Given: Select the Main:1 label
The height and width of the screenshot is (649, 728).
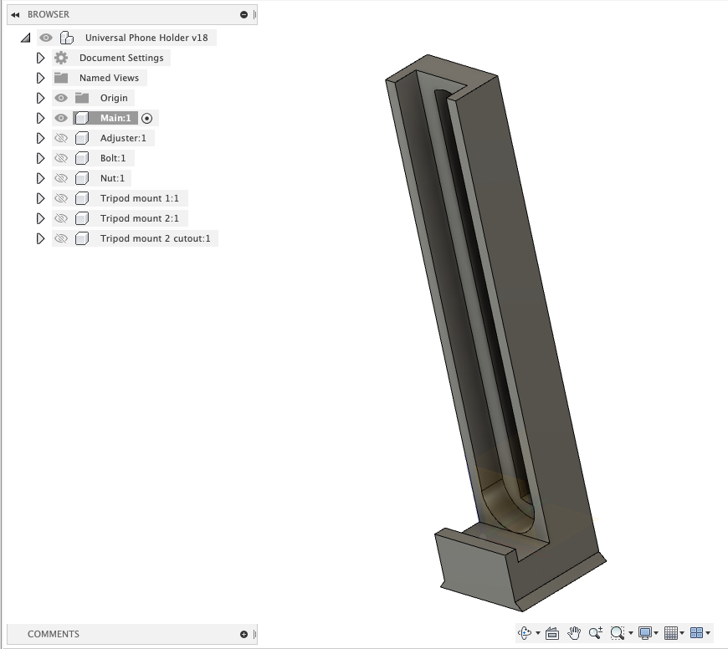Looking at the screenshot, I should 115,118.
